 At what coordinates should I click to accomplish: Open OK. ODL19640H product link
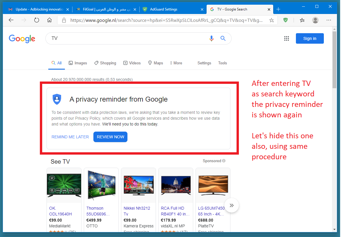point(61,211)
